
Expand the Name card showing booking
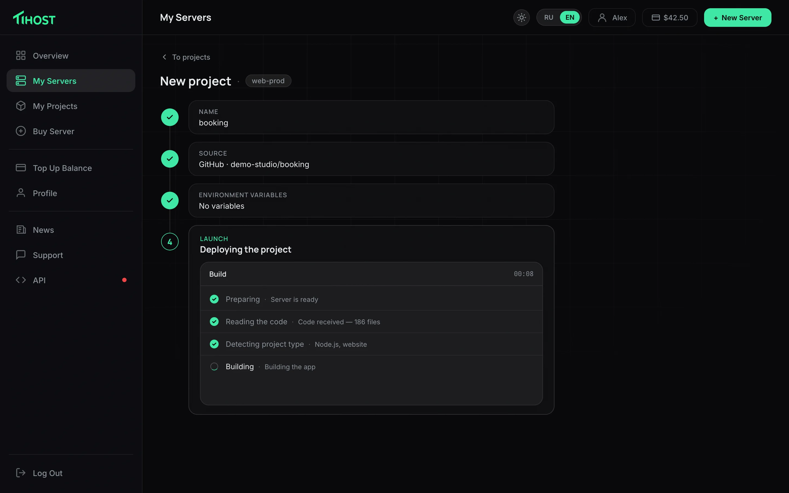pos(371,117)
